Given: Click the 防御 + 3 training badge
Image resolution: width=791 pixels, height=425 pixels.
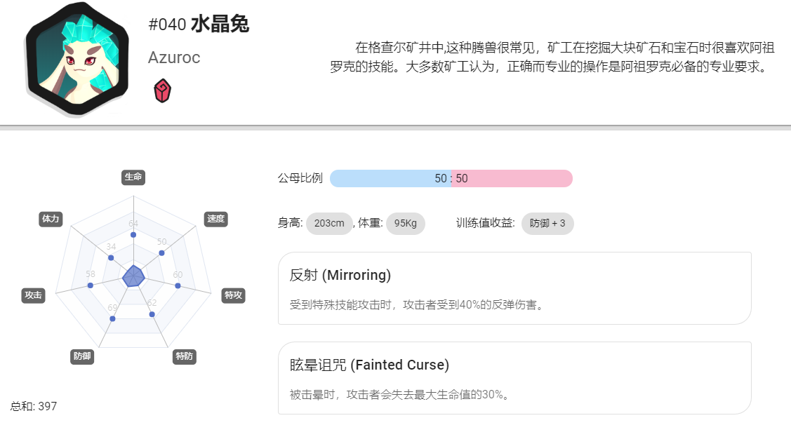Looking at the screenshot, I should [547, 223].
